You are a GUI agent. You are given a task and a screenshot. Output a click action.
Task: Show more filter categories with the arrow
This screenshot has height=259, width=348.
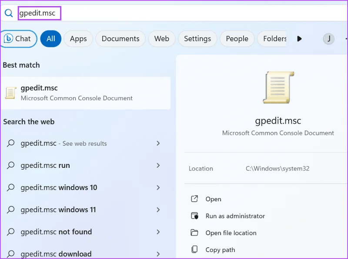tap(299, 39)
